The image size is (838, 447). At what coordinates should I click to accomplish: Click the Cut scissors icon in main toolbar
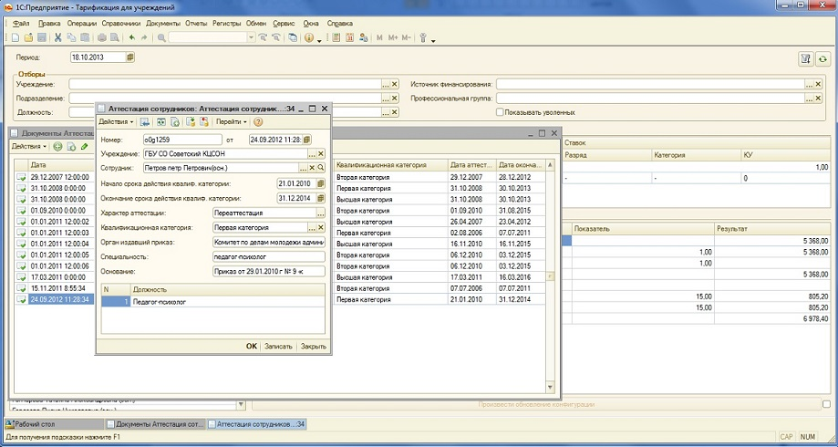(58, 37)
